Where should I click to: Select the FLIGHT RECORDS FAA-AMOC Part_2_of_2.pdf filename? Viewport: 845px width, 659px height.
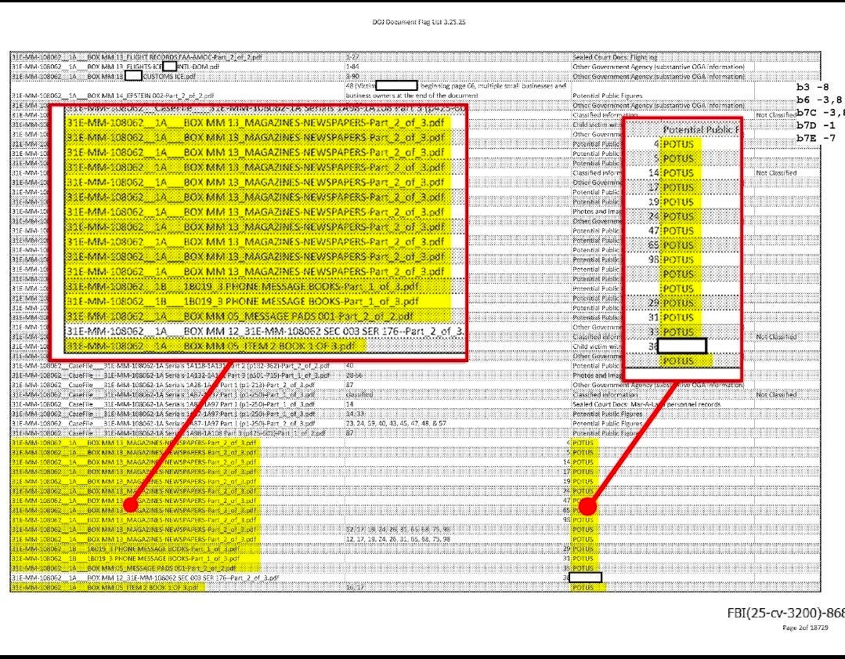pyautogui.click(x=137, y=57)
